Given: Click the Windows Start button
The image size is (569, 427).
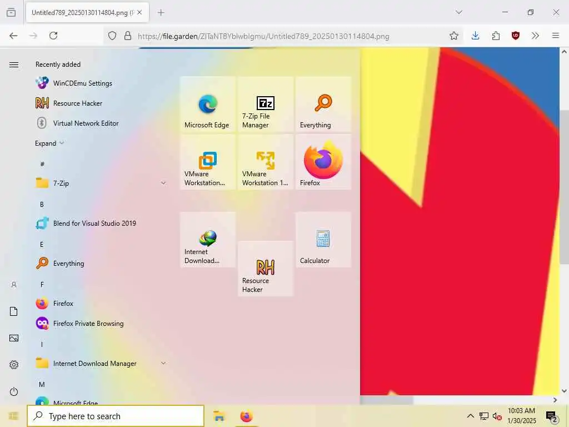Looking at the screenshot, I should coord(13,416).
